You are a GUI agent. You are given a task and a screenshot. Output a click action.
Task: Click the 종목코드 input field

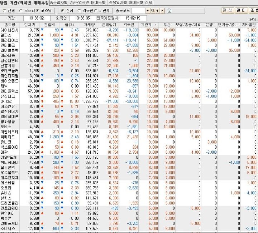(x=139, y=11)
